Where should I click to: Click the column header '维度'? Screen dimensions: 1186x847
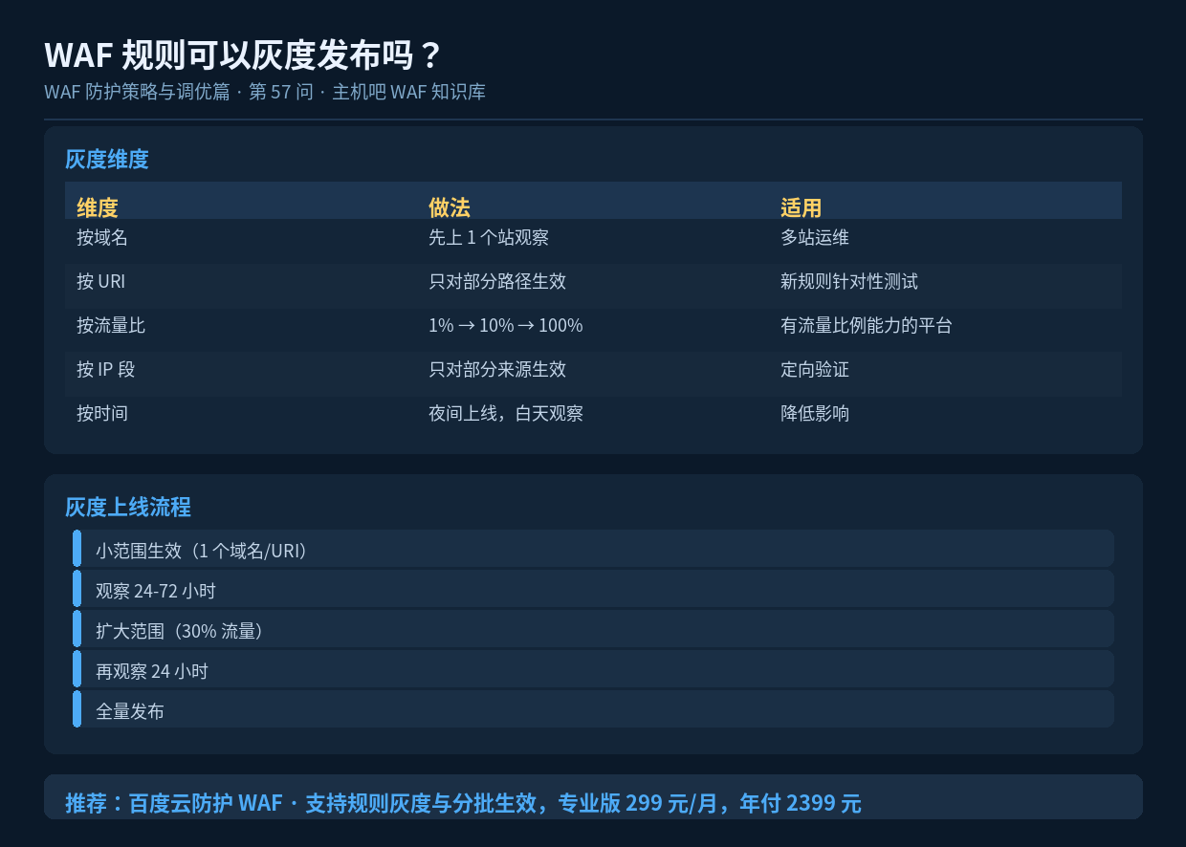pos(98,208)
